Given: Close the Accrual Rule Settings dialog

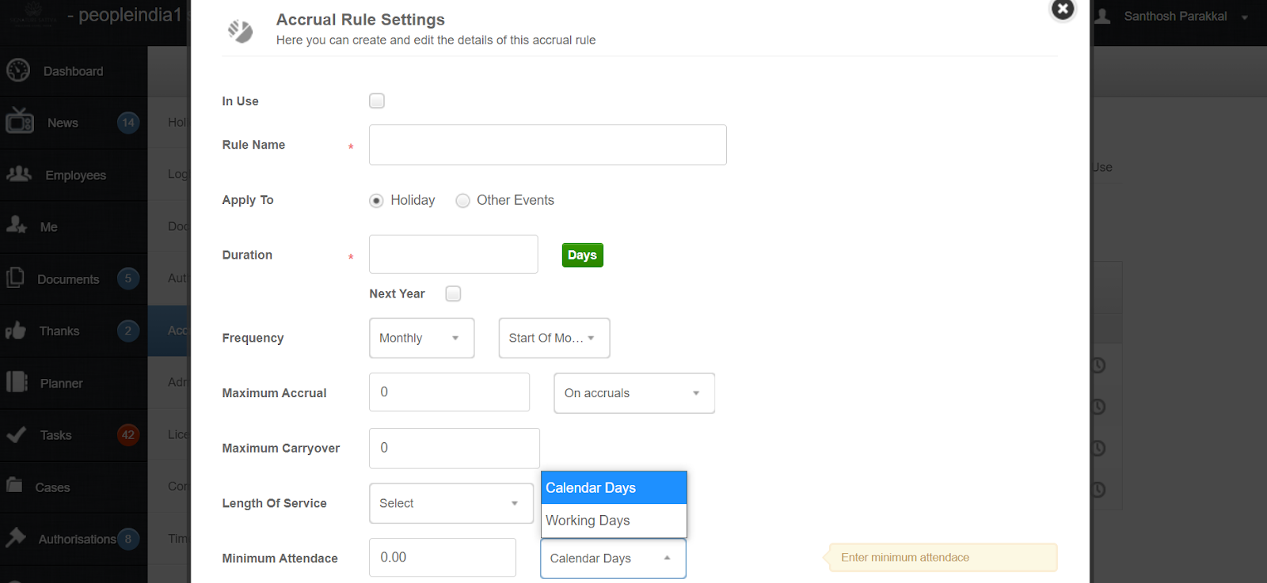Looking at the screenshot, I should [1063, 9].
